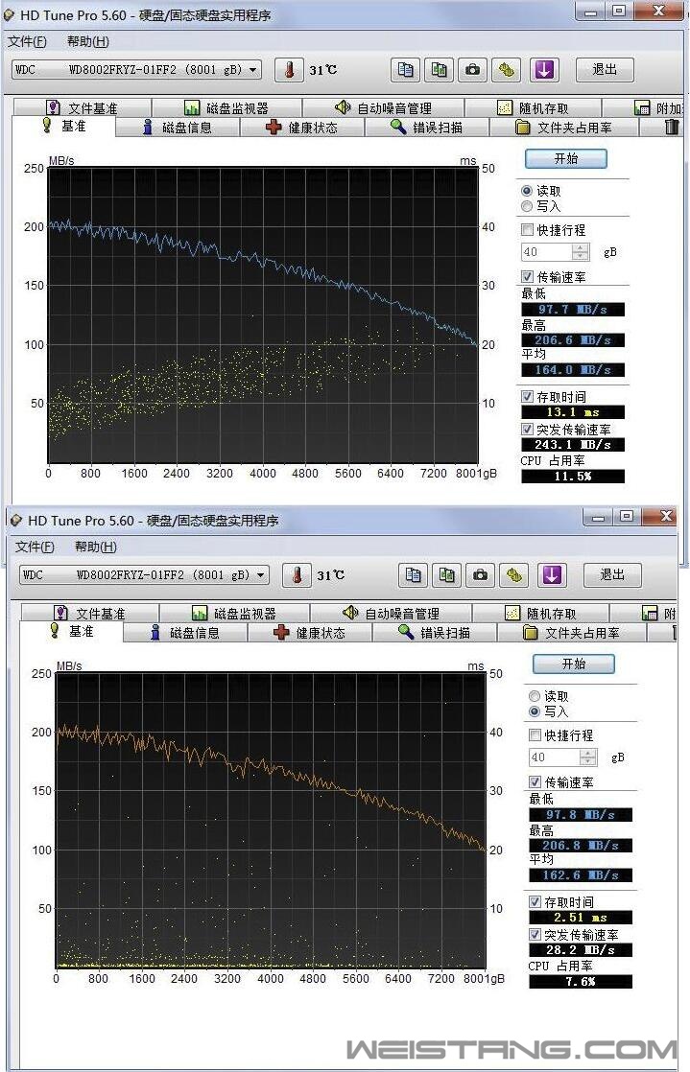Click purple download arrow in lower window
Viewport: 690px width, 1072px height.
coord(552,575)
